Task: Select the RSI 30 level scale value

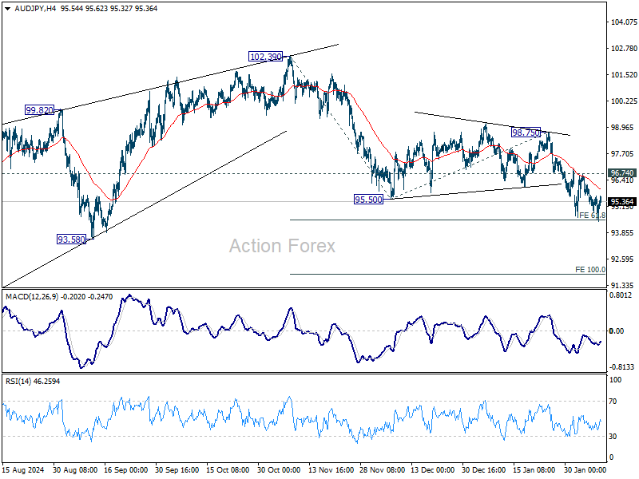Action: (x=613, y=437)
